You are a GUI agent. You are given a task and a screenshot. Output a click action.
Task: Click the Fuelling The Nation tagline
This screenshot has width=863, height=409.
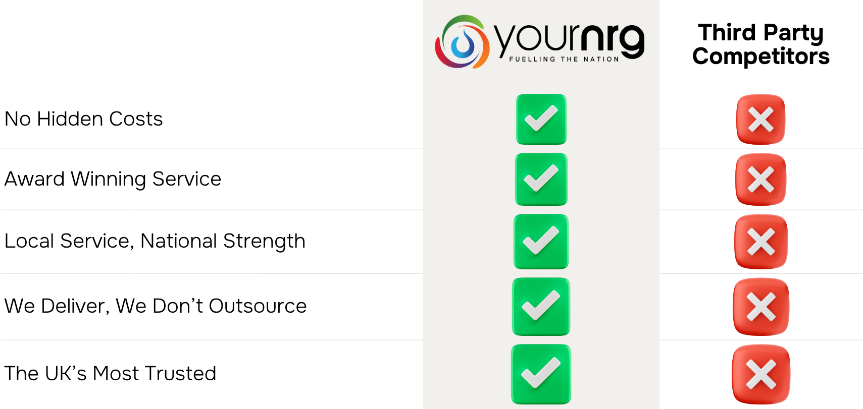click(564, 60)
